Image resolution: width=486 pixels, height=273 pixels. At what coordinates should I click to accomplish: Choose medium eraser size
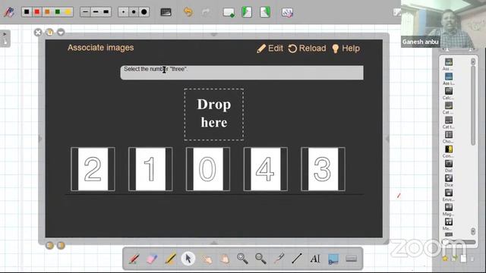pyautogui.click(x=134, y=12)
